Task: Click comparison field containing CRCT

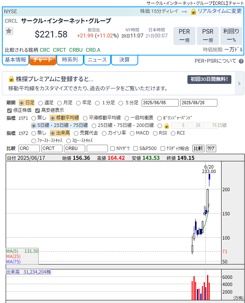Action: pyautogui.click(x=52, y=148)
